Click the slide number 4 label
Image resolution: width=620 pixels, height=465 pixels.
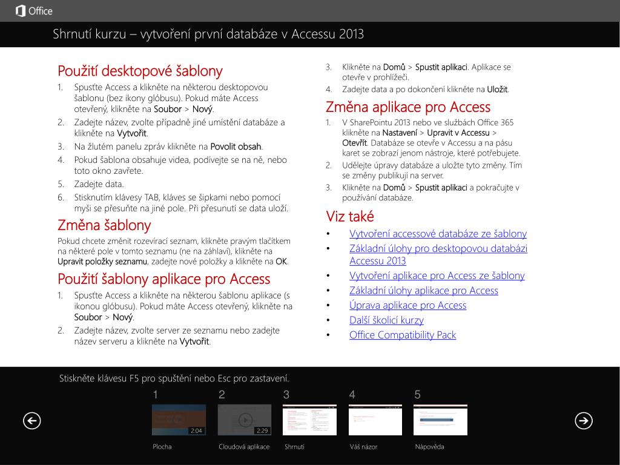click(352, 394)
